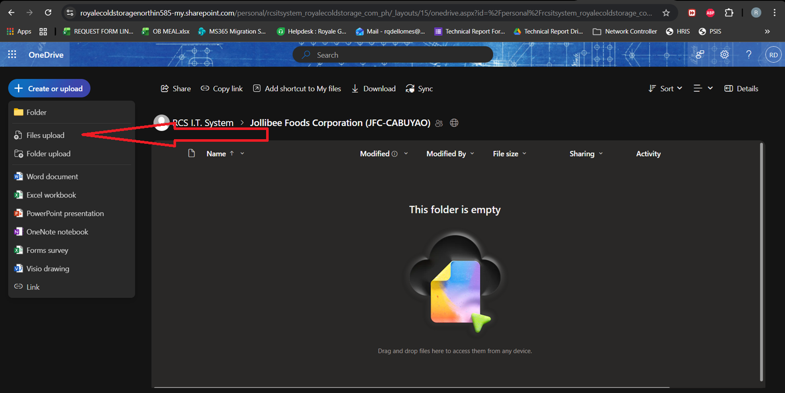Go to RCS I.T. System breadcrumb
The width and height of the screenshot is (785, 393).
click(x=203, y=123)
